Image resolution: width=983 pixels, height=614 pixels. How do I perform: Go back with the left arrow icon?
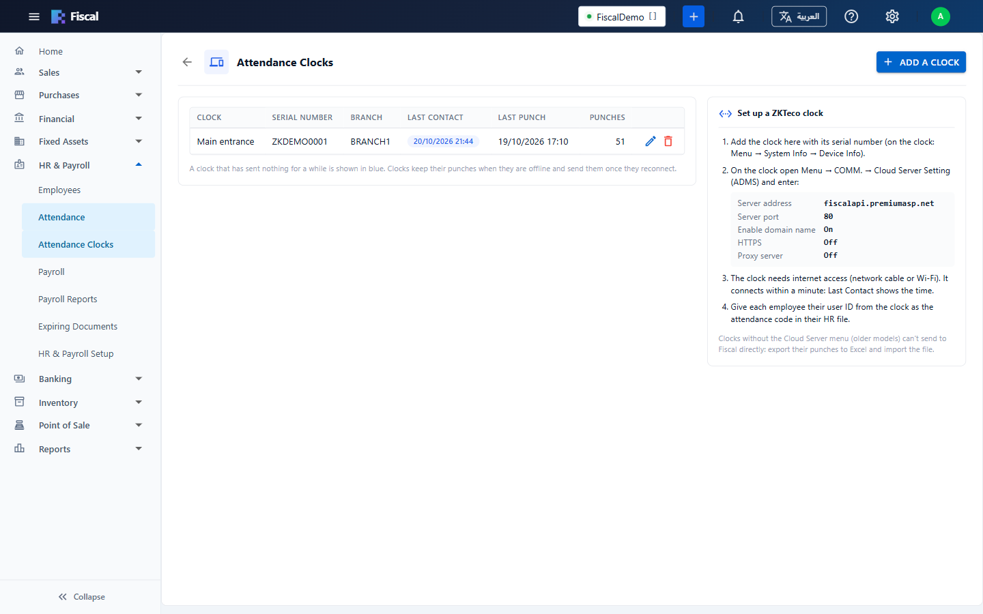(x=187, y=62)
